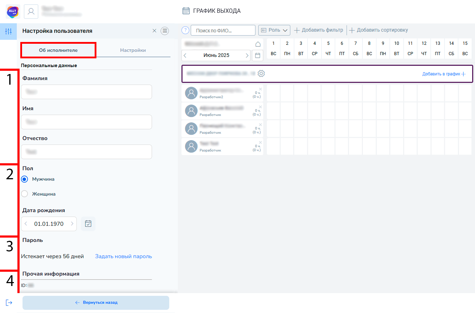This screenshot has width=475, height=313.
Task: Open the Роль dropdown filter
Action: tap(274, 30)
